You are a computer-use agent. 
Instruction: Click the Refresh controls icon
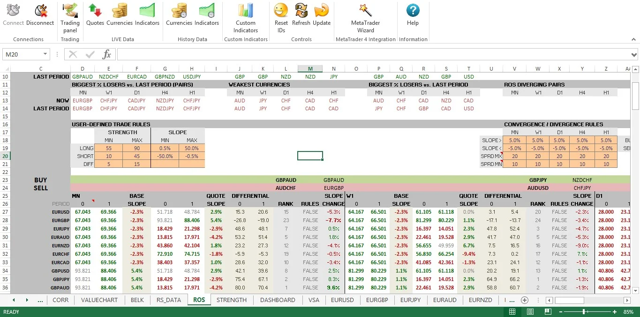click(x=301, y=14)
